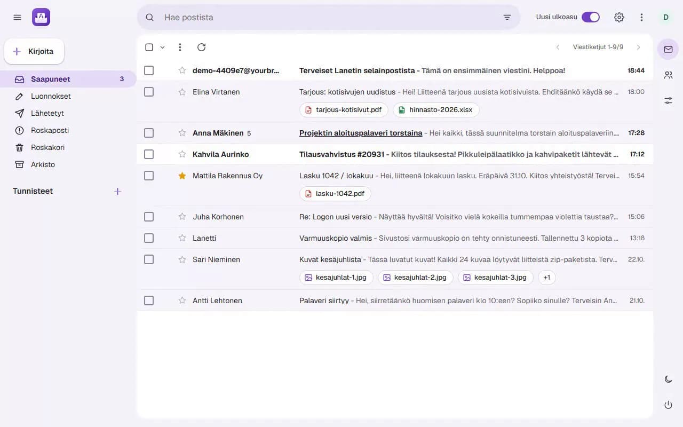
Task: Open the Lähetetyt sent folder
Action: [68, 113]
